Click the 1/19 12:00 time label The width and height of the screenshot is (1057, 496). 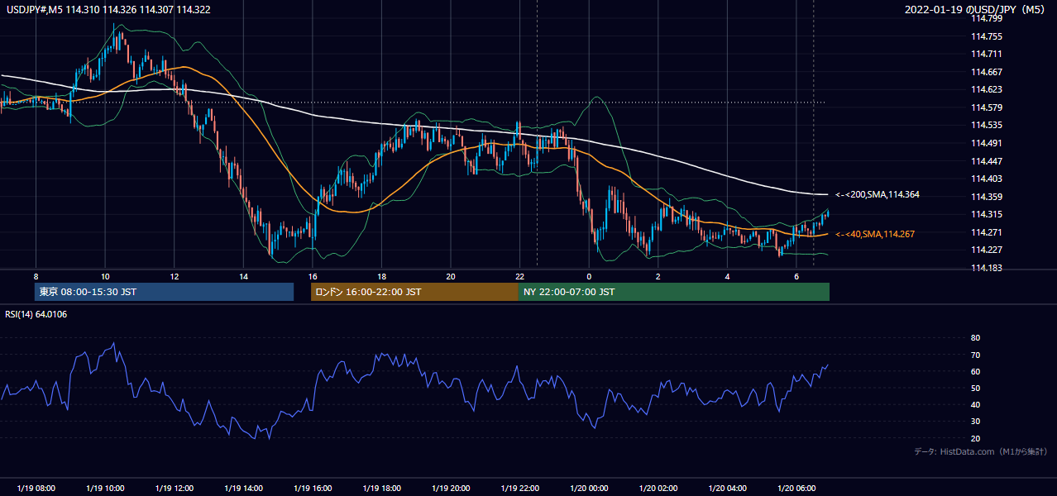(x=174, y=488)
